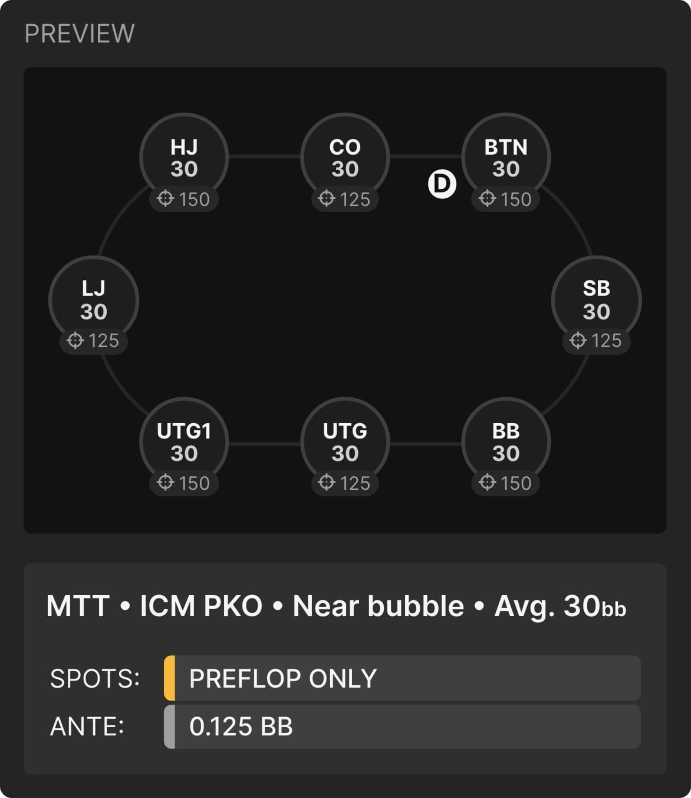The height and width of the screenshot is (798, 691).
Task: Select the BTN seat circle
Action: [x=506, y=158]
